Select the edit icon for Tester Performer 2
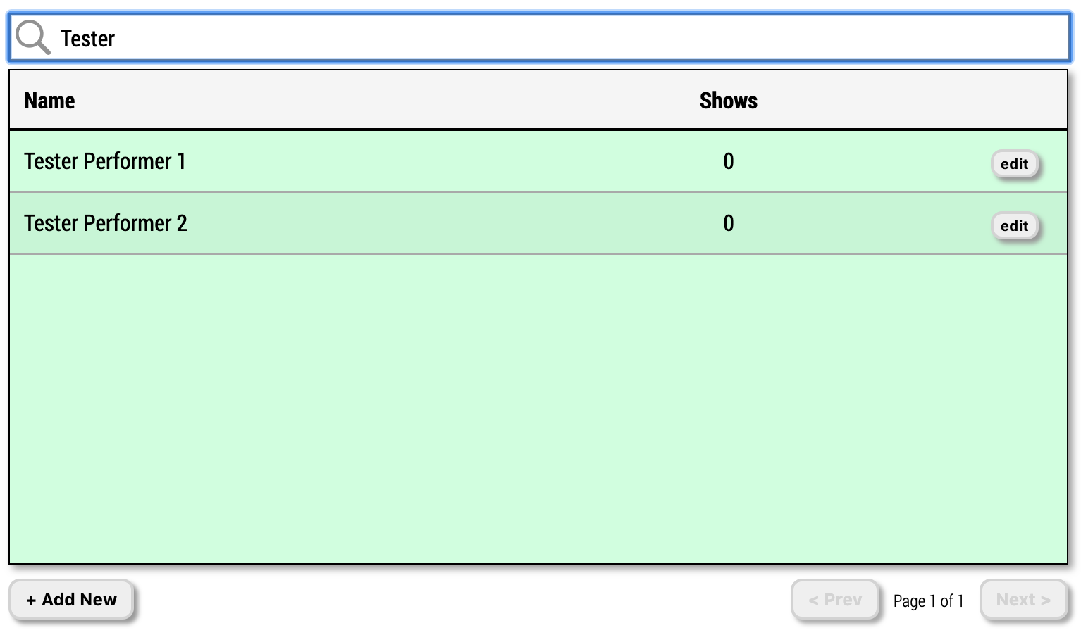 pos(1014,225)
